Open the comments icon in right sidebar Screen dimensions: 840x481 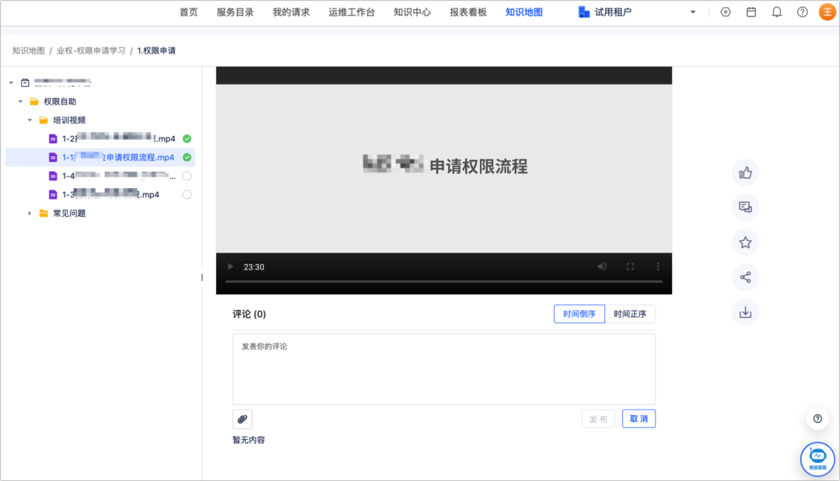pos(745,207)
